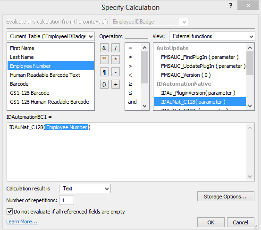Image resolution: width=261 pixels, height=230 pixels.
Task: Click the highlighted Employee Number parameter in formula
Action: (x=67, y=127)
